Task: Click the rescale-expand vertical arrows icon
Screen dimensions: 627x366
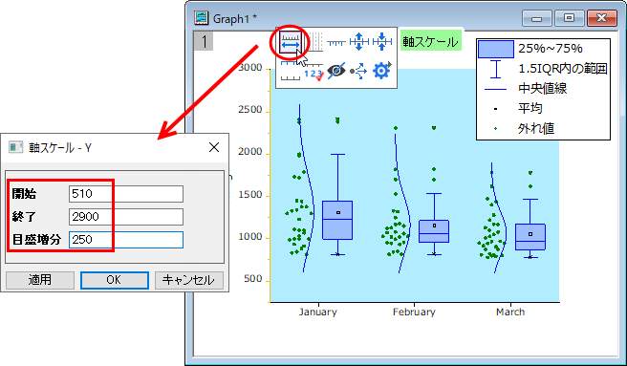Action: [x=358, y=42]
